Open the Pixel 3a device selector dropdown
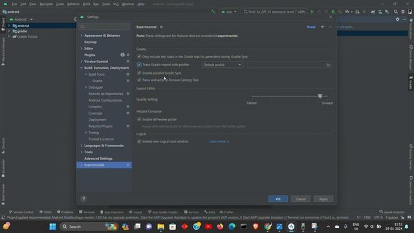The image size is (414, 233). (274, 12)
